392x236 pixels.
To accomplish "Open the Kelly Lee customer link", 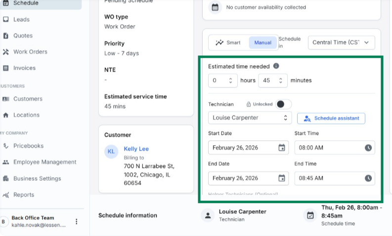I will pyautogui.click(x=136, y=149).
